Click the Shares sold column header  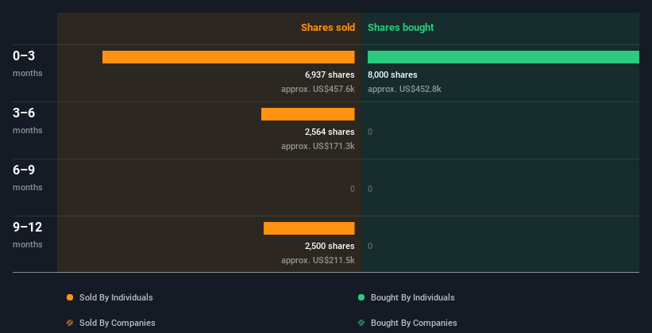pyautogui.click(x=327, y=28)
